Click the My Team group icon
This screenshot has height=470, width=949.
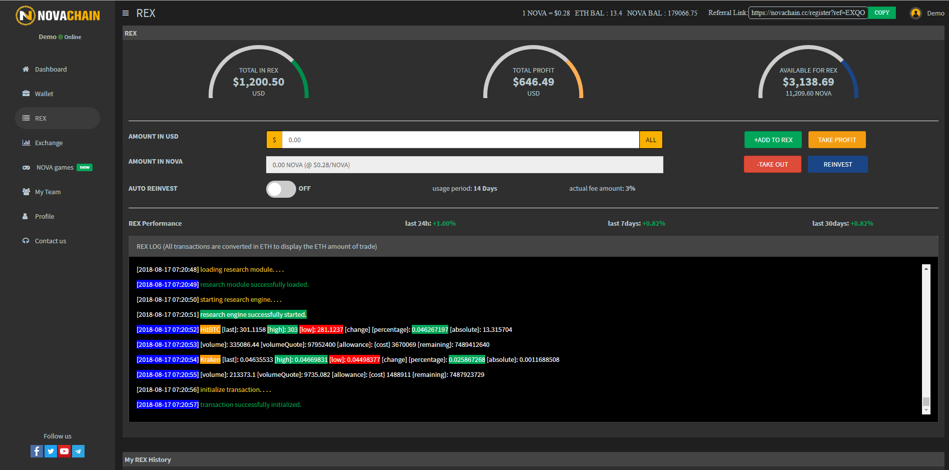26,192
